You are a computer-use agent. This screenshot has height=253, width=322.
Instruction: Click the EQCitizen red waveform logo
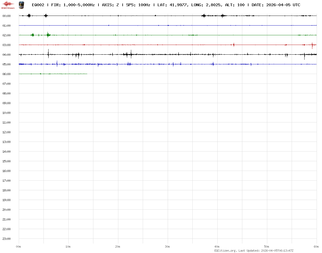(x=8, y=4)
